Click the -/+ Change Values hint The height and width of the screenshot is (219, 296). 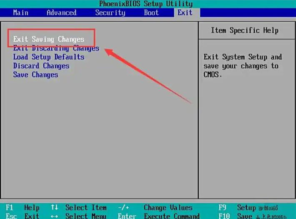pyautogui.click(x=155, y=208)
